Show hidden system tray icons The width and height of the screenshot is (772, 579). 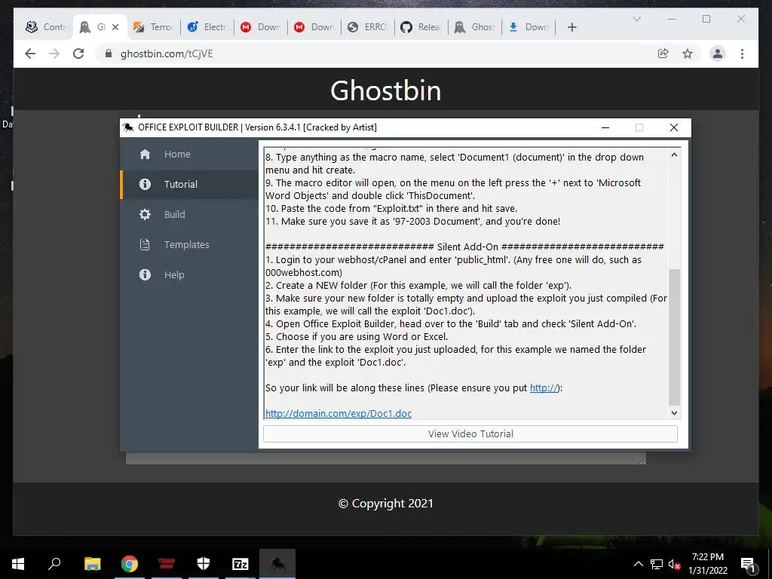pyautogui.click(x=638, y=564)
